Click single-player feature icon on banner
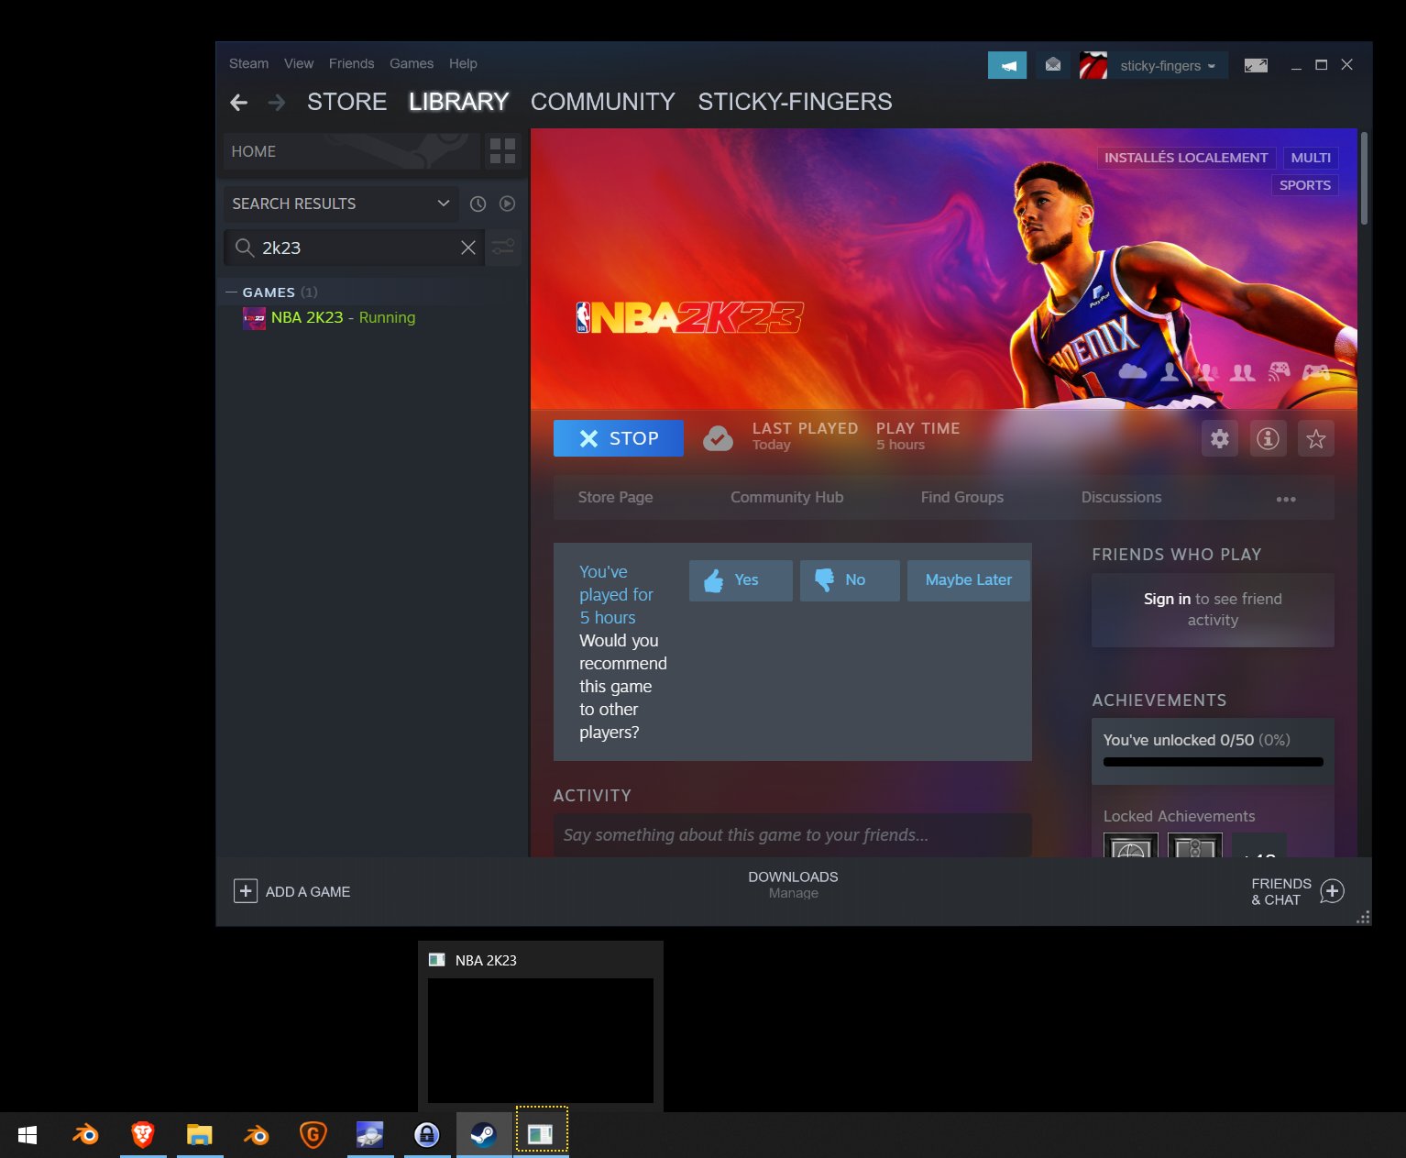1406x1158 pixels. coord(1170,371)
